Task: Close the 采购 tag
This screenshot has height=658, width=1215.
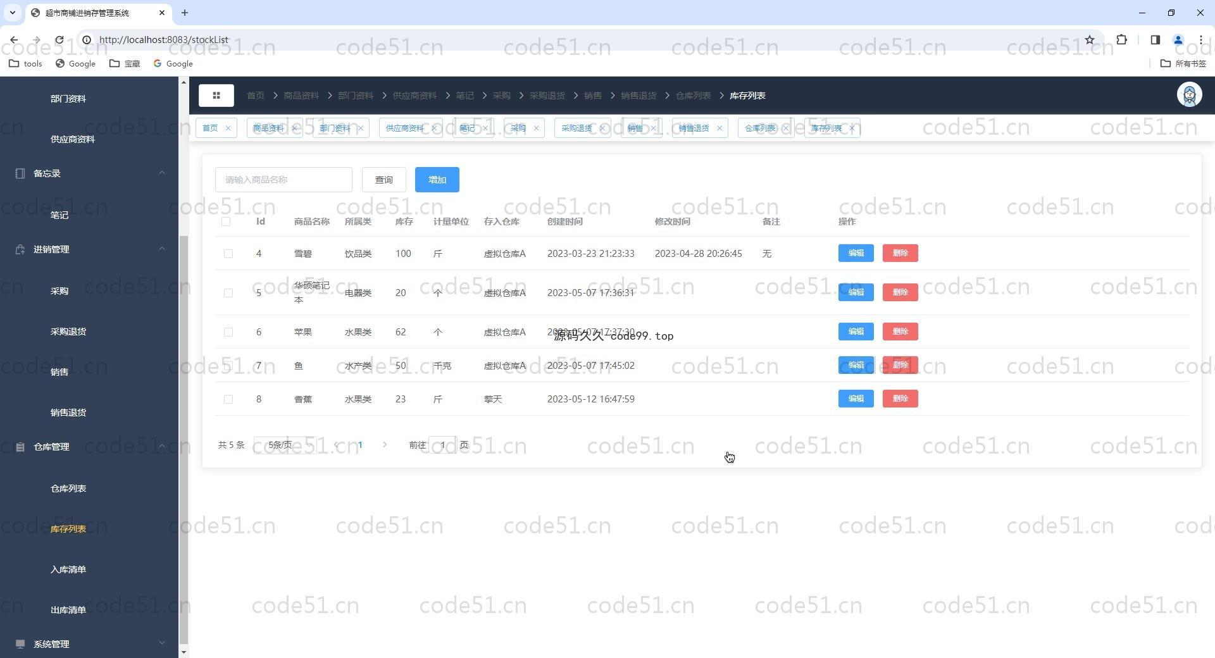Action: pos(537,128)
